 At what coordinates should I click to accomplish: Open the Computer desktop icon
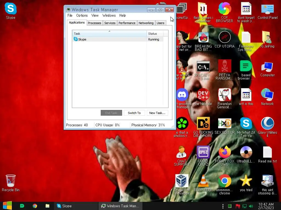(267, 69)
